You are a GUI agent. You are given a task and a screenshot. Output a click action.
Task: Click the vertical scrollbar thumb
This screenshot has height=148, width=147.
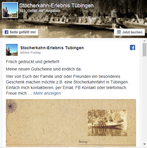coord(144,50)
